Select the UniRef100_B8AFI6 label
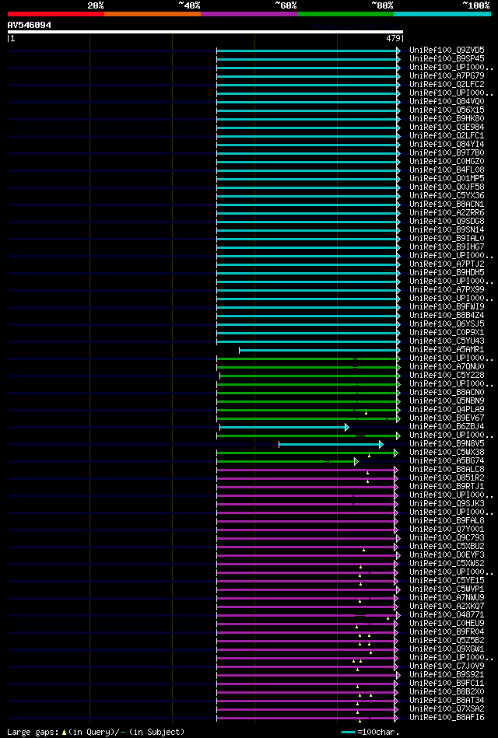The height and width of the screenshot is (738, 498). [447, 718]
